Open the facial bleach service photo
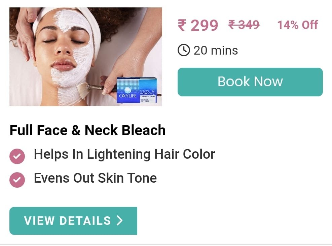This screenshot has height=246, width=332. pos(86,57)
